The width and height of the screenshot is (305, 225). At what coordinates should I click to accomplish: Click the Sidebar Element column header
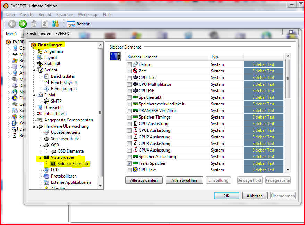point(168,57)
